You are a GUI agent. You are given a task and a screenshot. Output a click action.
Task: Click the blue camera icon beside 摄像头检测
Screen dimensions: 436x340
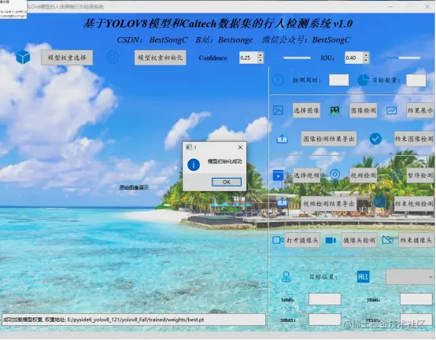(331, 240)
